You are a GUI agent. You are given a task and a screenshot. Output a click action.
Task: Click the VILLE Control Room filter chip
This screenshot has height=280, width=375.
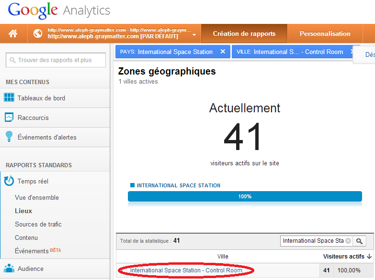tap(292, 52)
